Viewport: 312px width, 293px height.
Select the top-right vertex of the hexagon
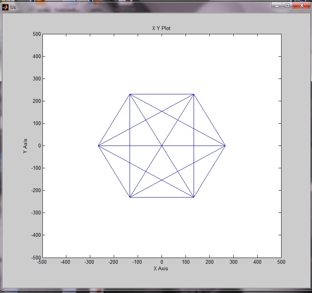coord(194,94)
